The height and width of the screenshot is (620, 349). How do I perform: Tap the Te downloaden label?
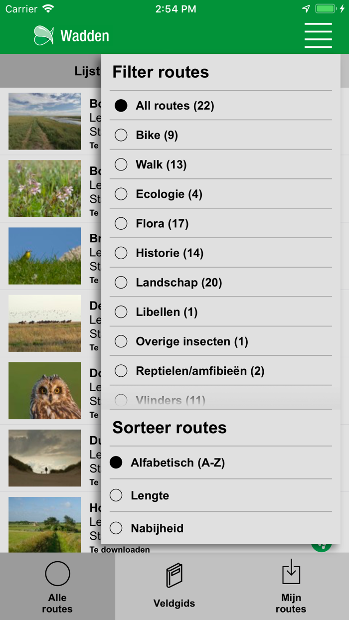tap(120, 549)
